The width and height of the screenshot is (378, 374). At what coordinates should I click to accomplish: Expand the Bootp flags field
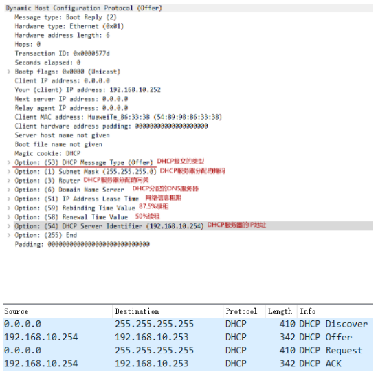point(9,71)
